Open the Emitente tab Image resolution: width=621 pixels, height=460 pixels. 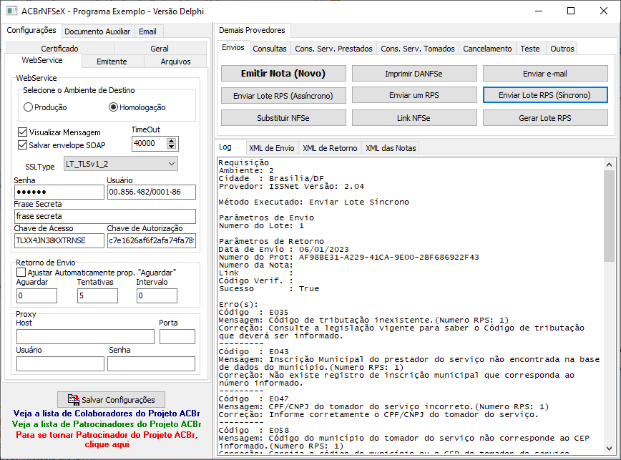(x=112, y=62)
